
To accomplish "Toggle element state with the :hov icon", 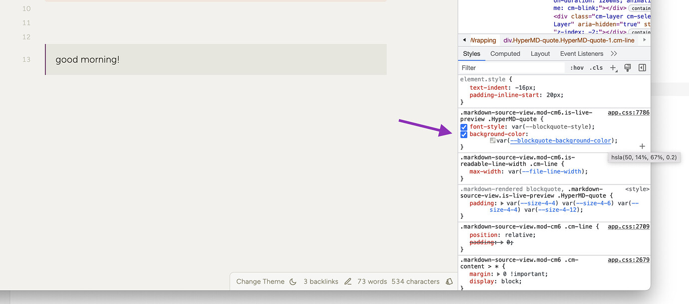I will [576, 67].
